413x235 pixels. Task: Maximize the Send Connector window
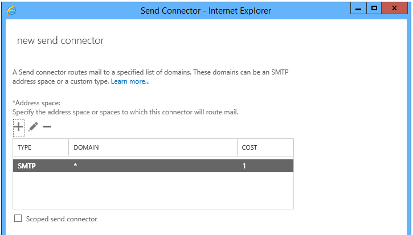click(374, 9)
